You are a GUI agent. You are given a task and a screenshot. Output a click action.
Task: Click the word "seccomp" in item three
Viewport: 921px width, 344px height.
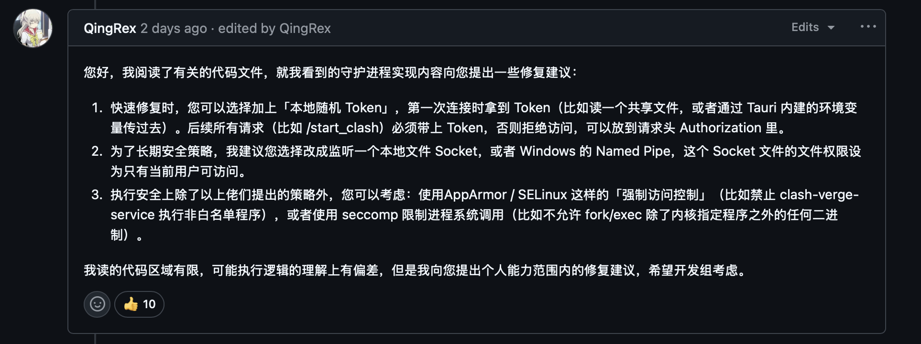[x=370, y=215]
